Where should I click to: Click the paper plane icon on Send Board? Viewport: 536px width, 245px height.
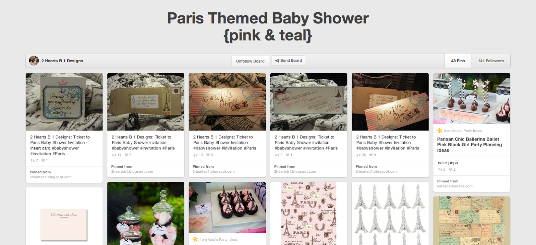[x=277, y=61]
